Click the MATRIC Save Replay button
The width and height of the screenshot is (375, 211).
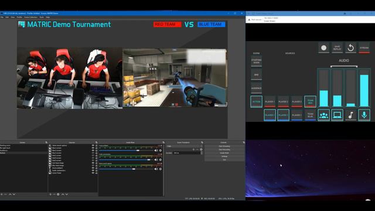click(337, 48)
